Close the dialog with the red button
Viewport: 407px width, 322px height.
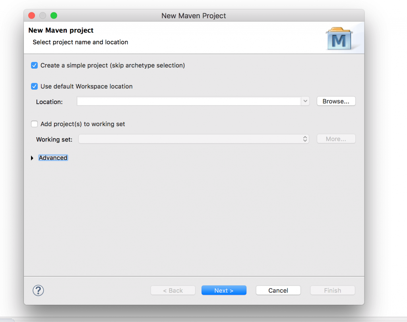coord(32,16)
